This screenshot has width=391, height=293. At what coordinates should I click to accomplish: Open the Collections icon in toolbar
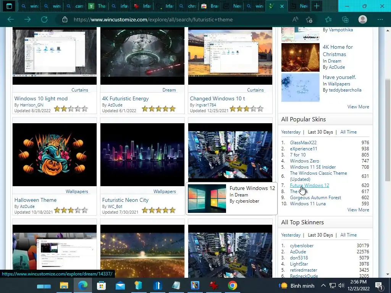click(345, 19)
